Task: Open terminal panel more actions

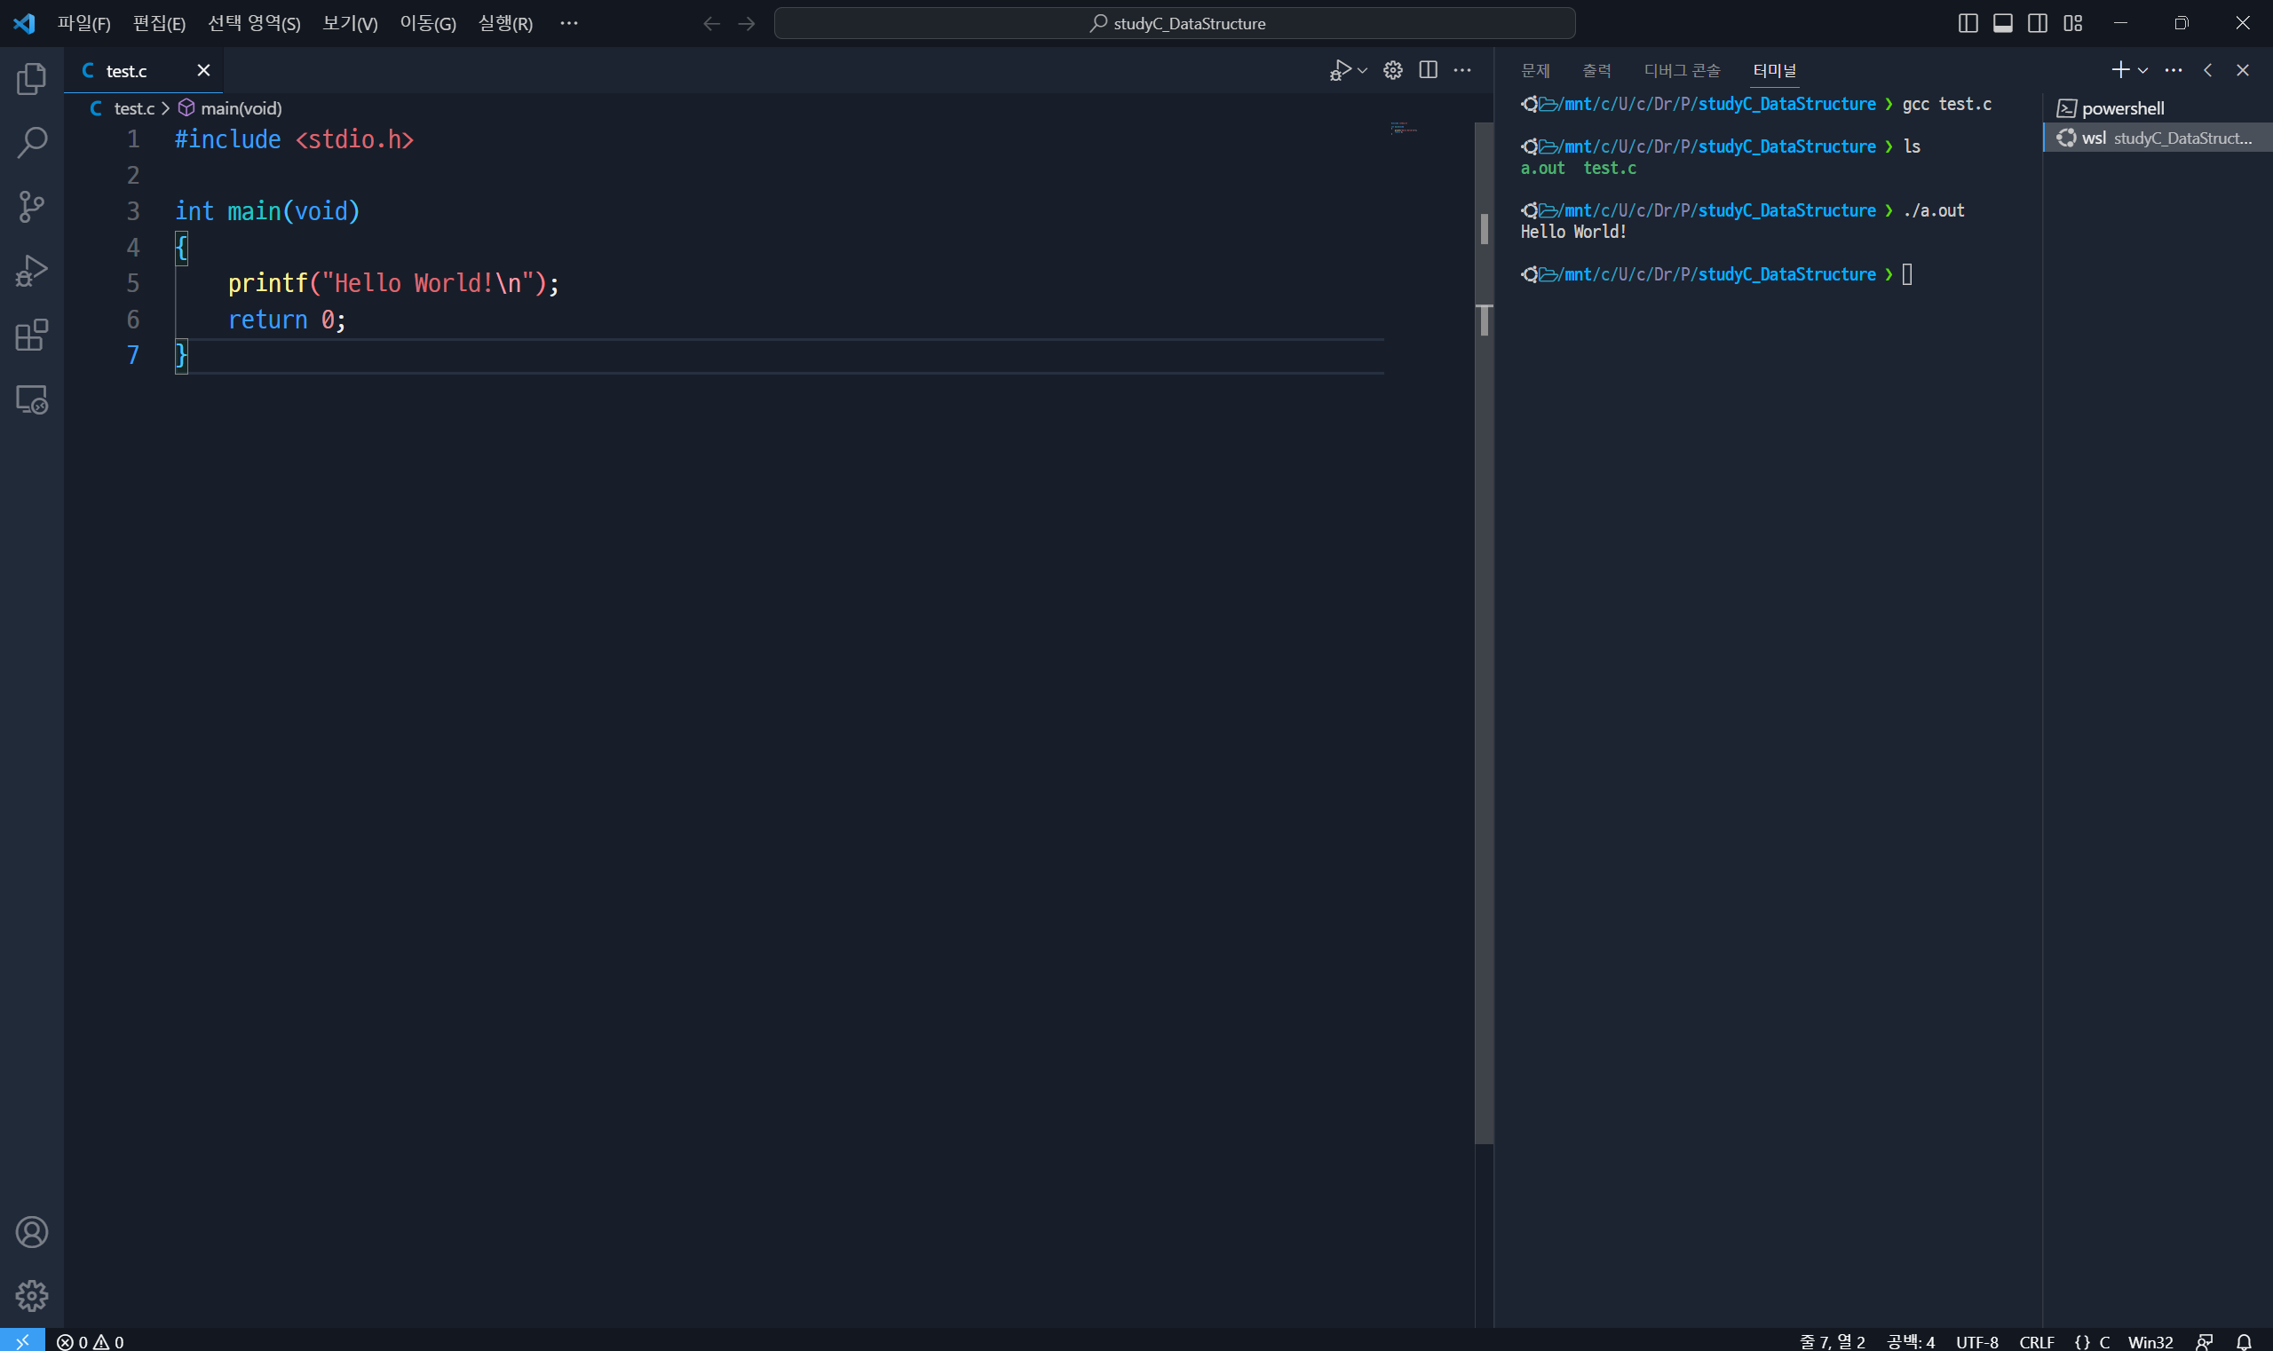Action: click(2174, 70)
